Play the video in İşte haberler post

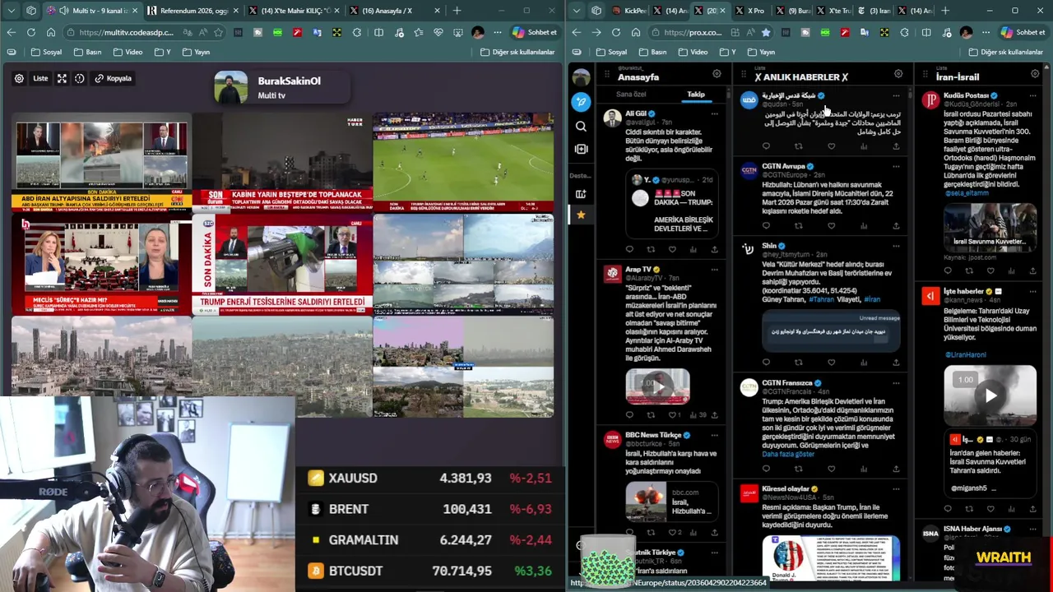[990, 396]
